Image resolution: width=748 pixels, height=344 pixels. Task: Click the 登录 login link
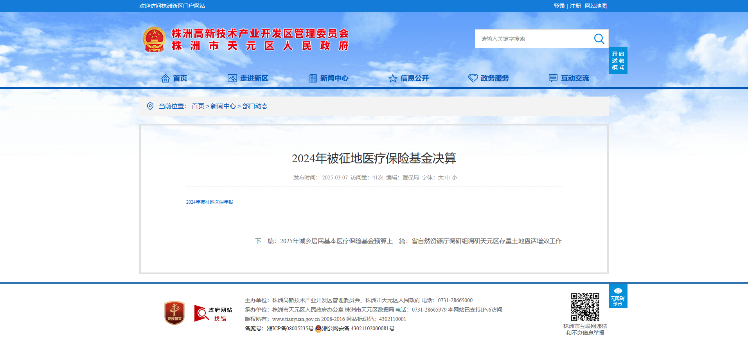559,6
